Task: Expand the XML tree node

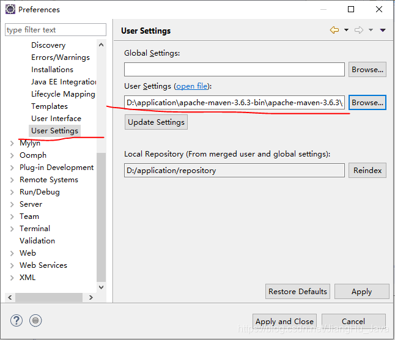Action: pyautogui.click(x=12, y=278)
